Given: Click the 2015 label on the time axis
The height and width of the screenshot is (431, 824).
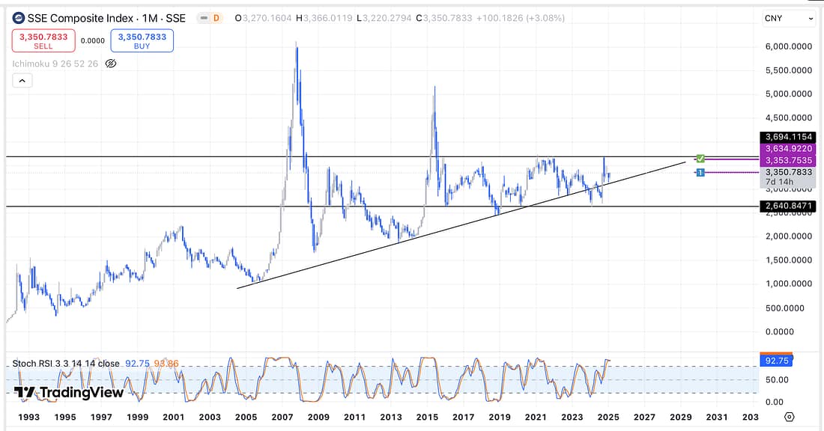Looking at the screenshot, I should [x=427, y=417].
